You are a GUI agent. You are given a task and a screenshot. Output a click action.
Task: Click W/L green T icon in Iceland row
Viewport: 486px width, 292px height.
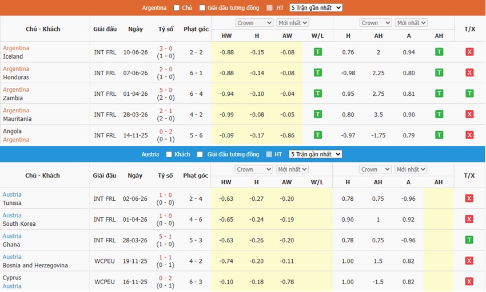tap(318, 52)
